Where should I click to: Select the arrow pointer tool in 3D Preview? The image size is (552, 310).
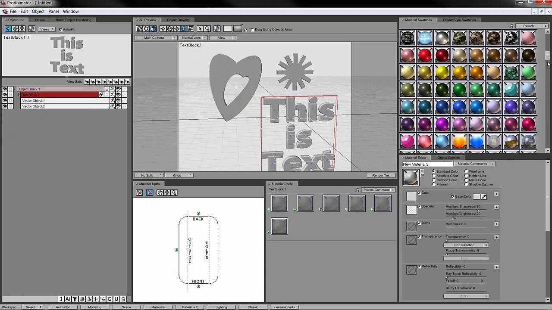pyautogui.click(x=200, y=29)
